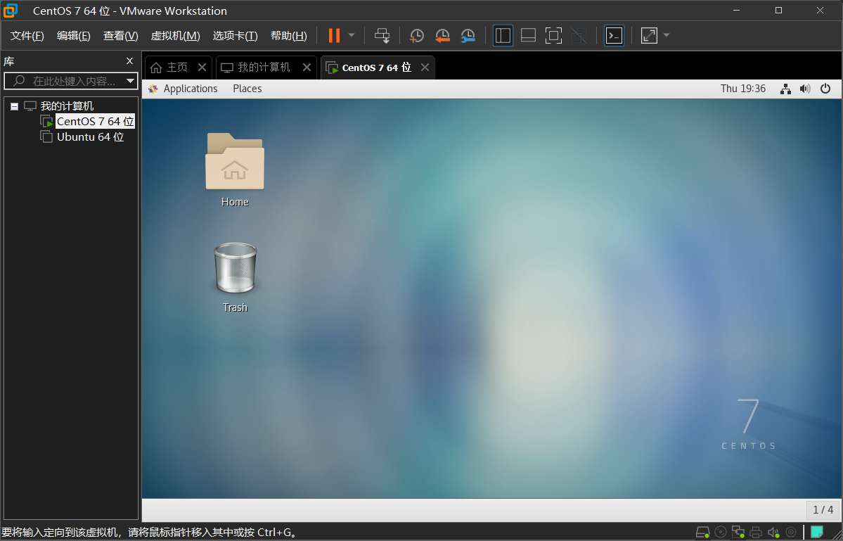The image size is (843, 541).
Task: Click the 1 / 4 workspace switcher
Action: point(823,510)
